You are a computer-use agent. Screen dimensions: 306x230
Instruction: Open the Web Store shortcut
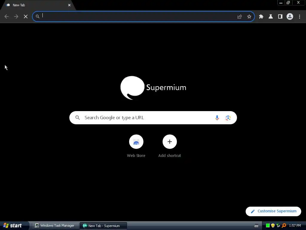136,142
